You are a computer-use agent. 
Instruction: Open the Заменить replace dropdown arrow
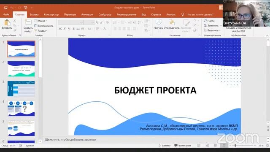coord(221,25)
